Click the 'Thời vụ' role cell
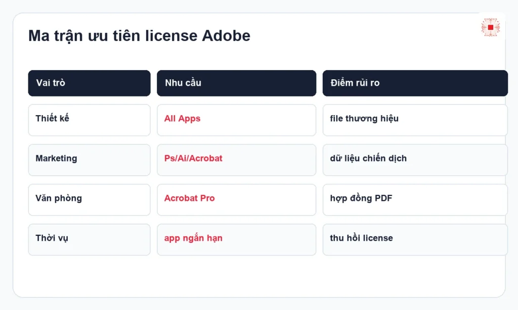 [x=89, y=240]
